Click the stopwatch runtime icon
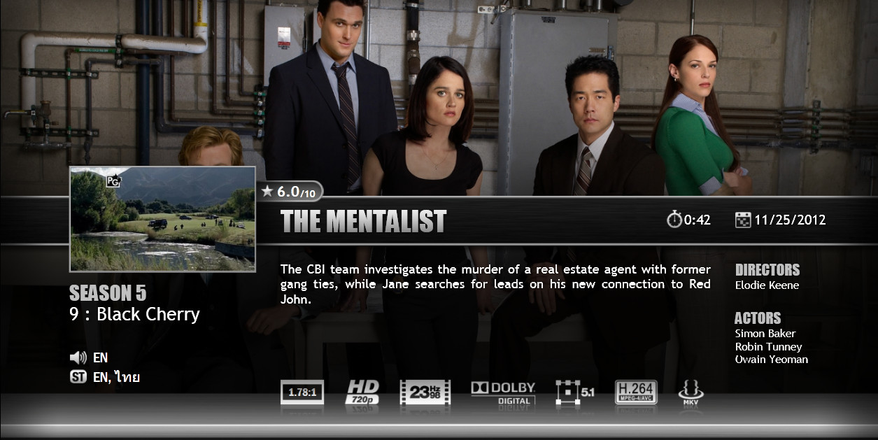The height and width of the screenshot is (440, 878). click(x=674, y=220)
